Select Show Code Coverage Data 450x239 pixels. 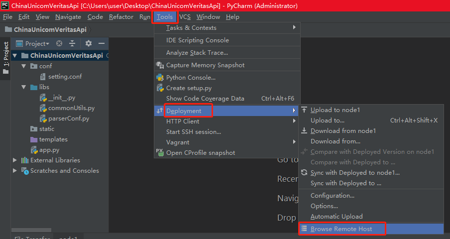[x=227, y=99]
